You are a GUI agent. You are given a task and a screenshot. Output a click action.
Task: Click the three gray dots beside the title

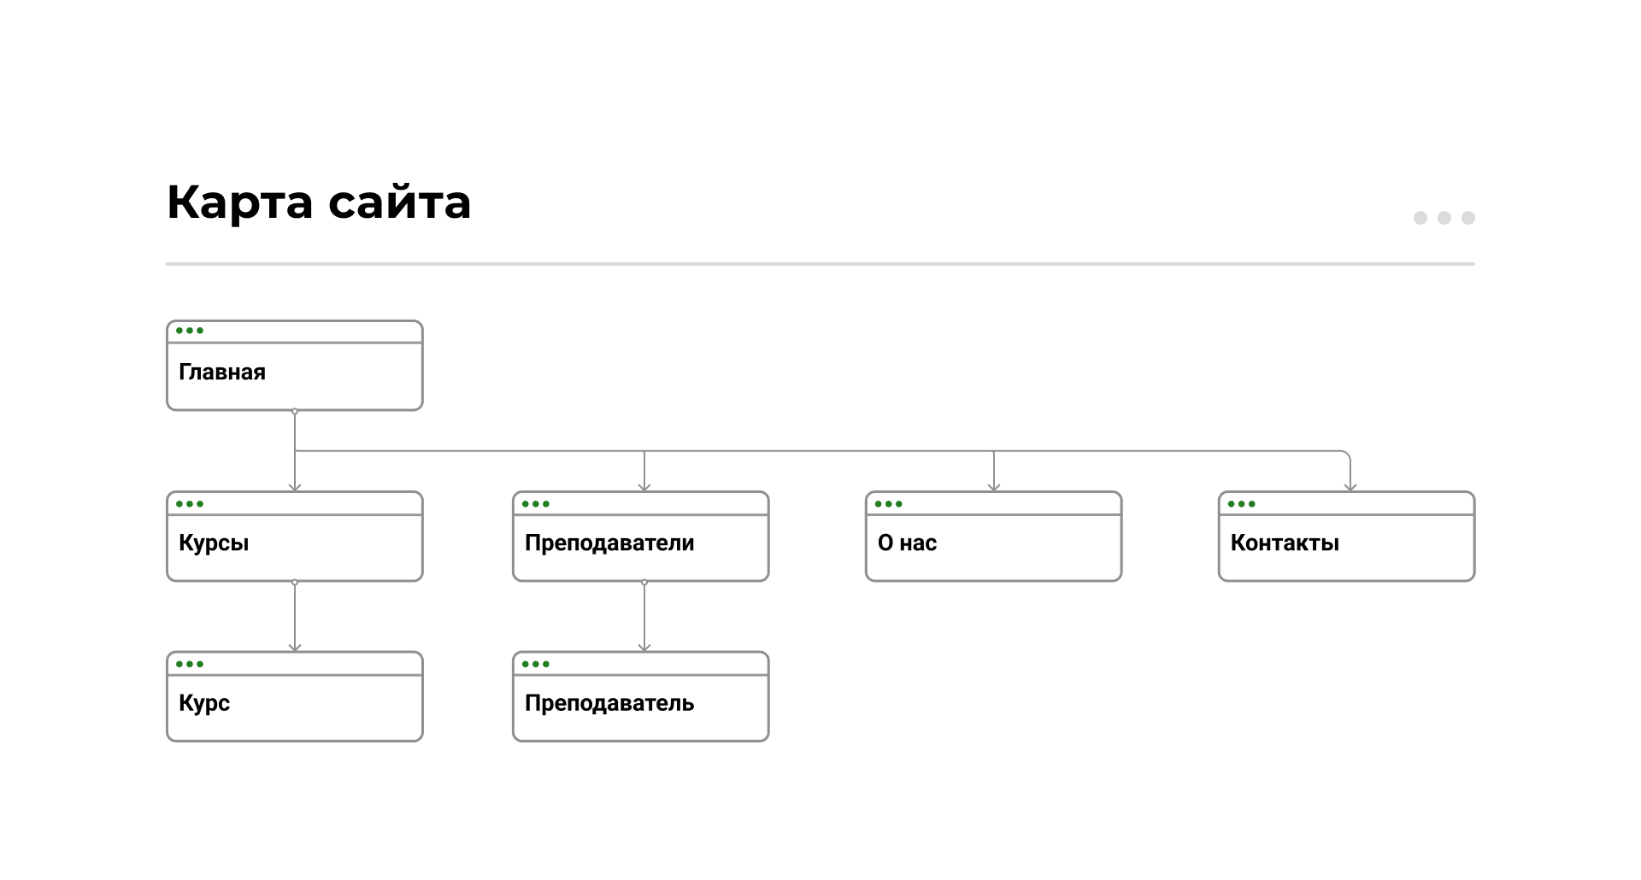pos(1444,218)
